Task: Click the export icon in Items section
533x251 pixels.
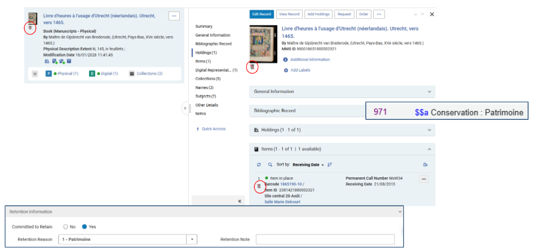Action: pos(425,164)
